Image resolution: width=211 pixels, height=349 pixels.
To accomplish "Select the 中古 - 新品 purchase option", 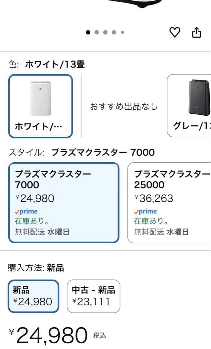I will coord(93,296).
